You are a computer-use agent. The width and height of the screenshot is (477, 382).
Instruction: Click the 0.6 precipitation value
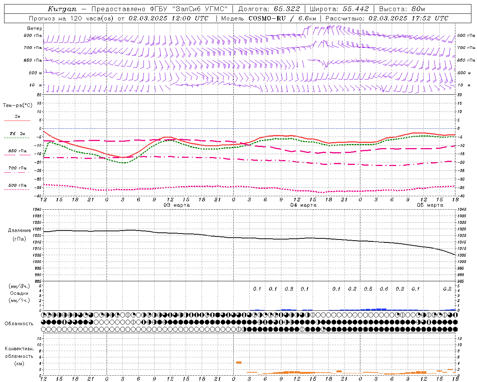point(384,289)
